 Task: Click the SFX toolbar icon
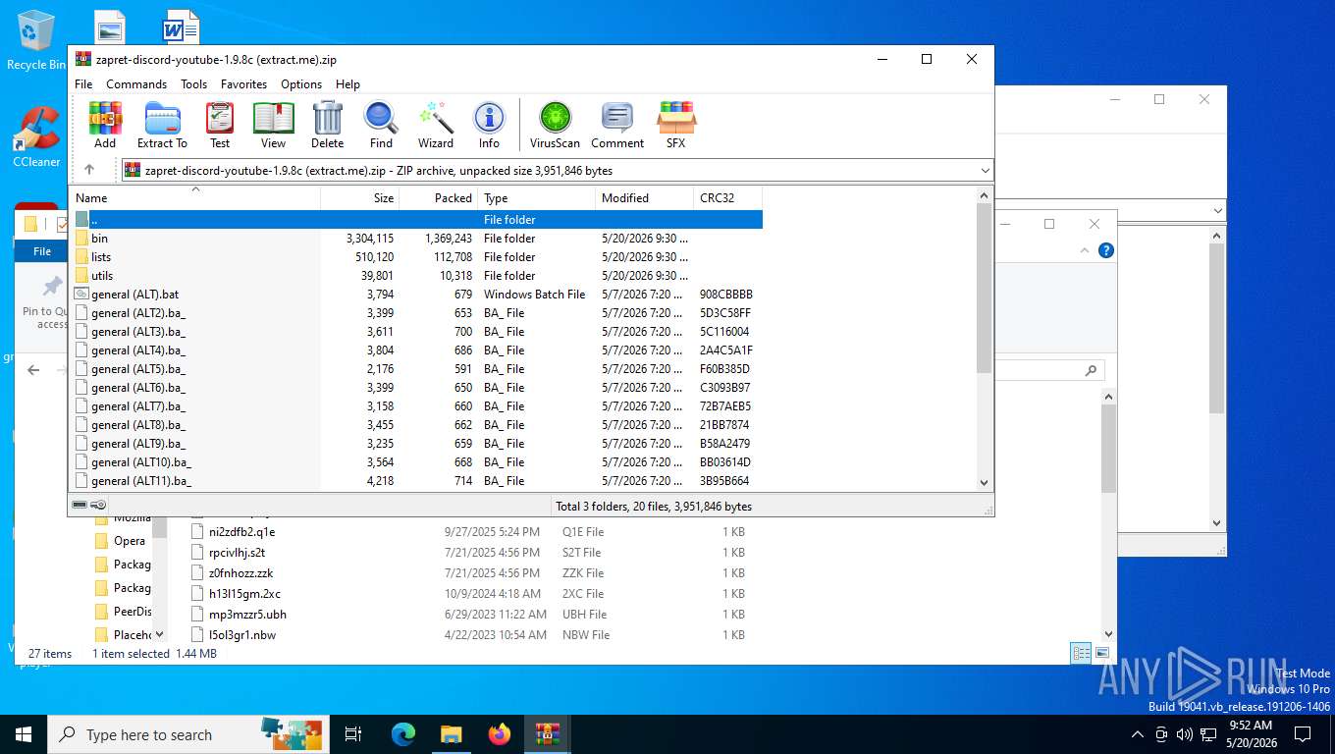click(676, 125)
